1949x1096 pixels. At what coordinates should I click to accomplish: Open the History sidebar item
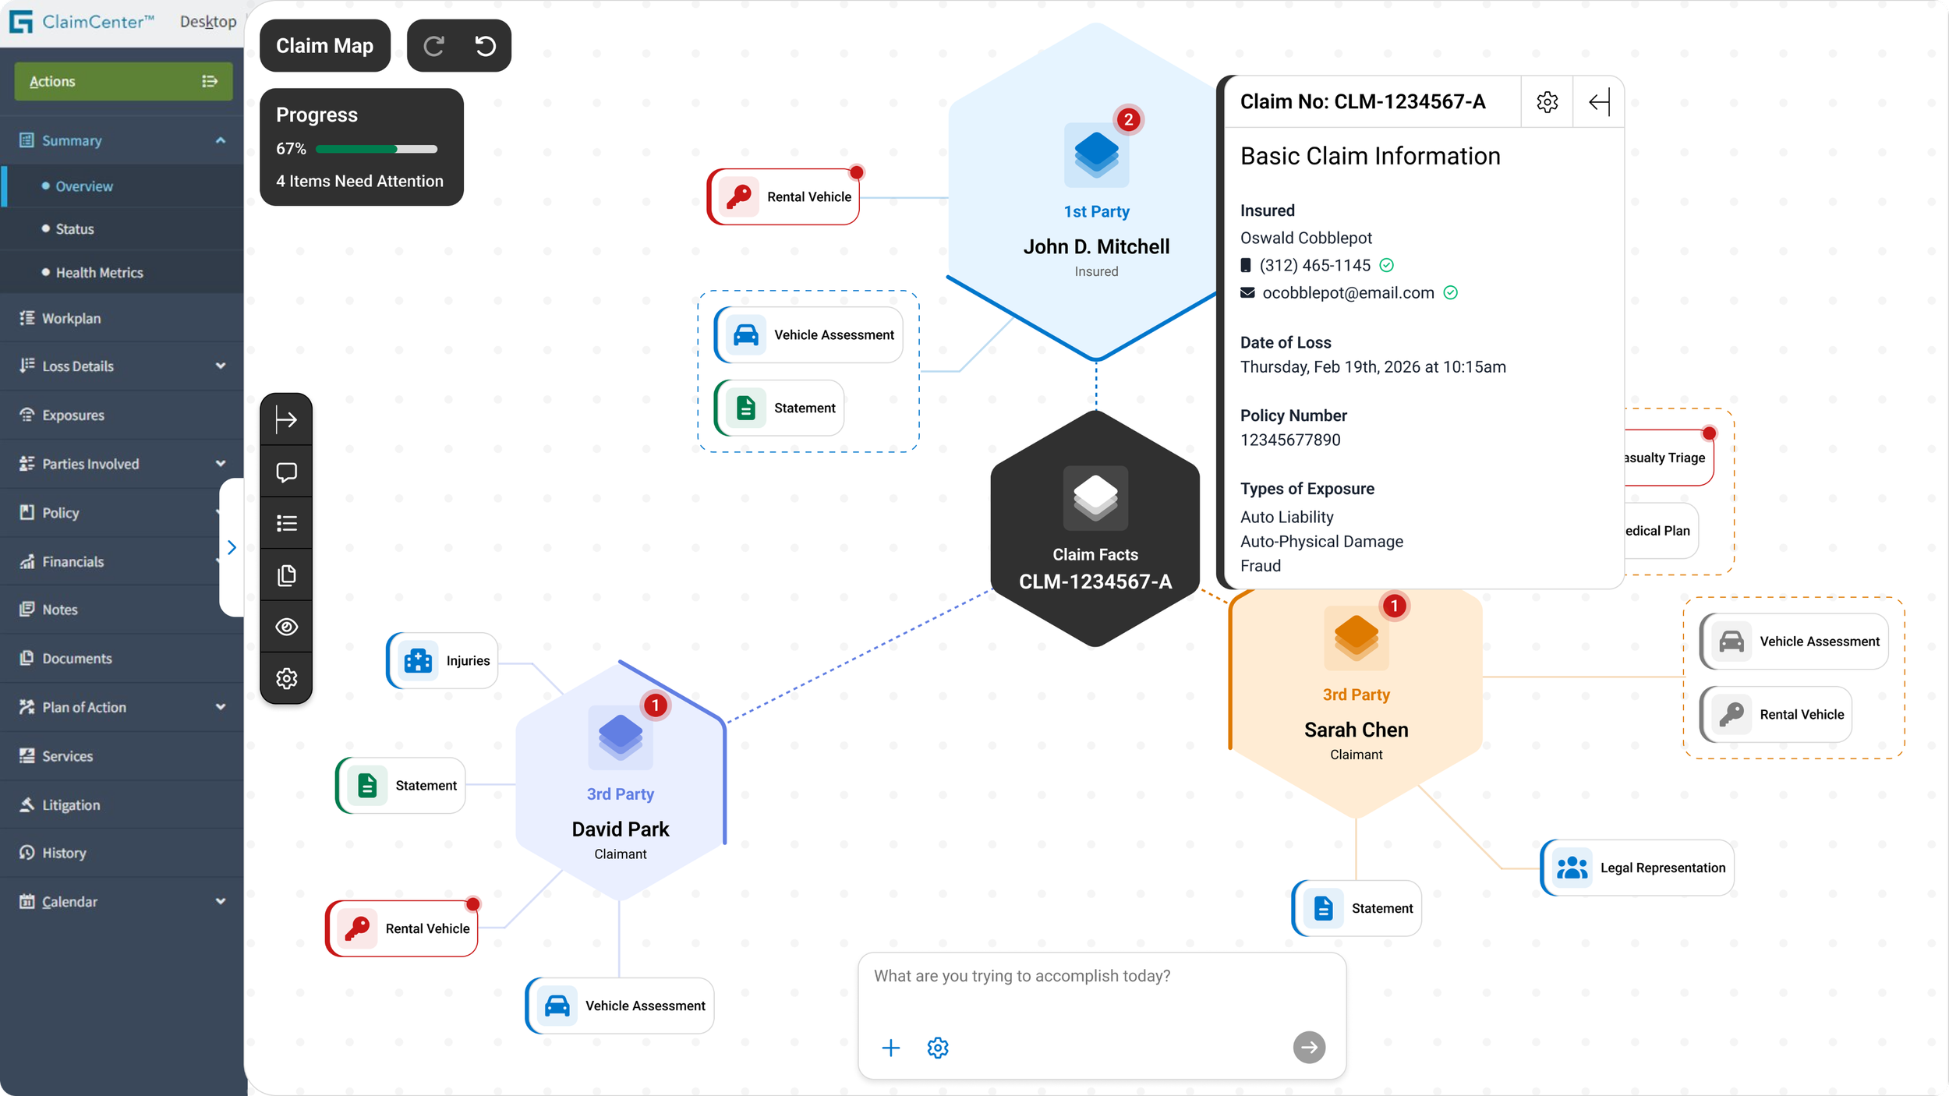pos(122,853)
